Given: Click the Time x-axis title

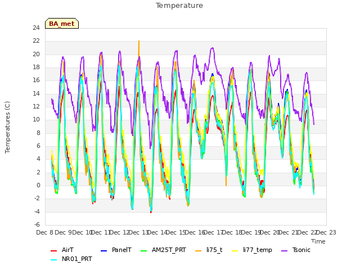Looking at the screenshot, I should (318, 241).
